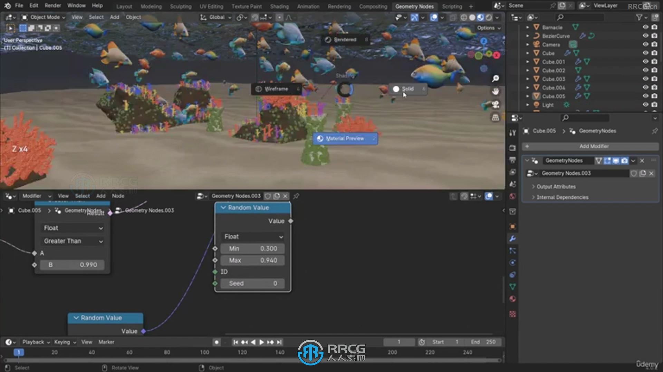The width and height of the screenshot is (663, 372).
Task: Open the Texture checker properties tab
Action: tap(512, 314)
